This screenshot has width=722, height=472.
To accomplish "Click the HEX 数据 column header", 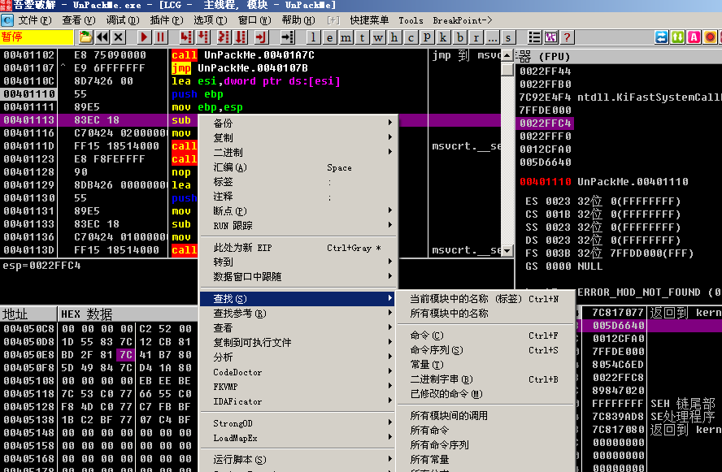I will coord(88,314).
